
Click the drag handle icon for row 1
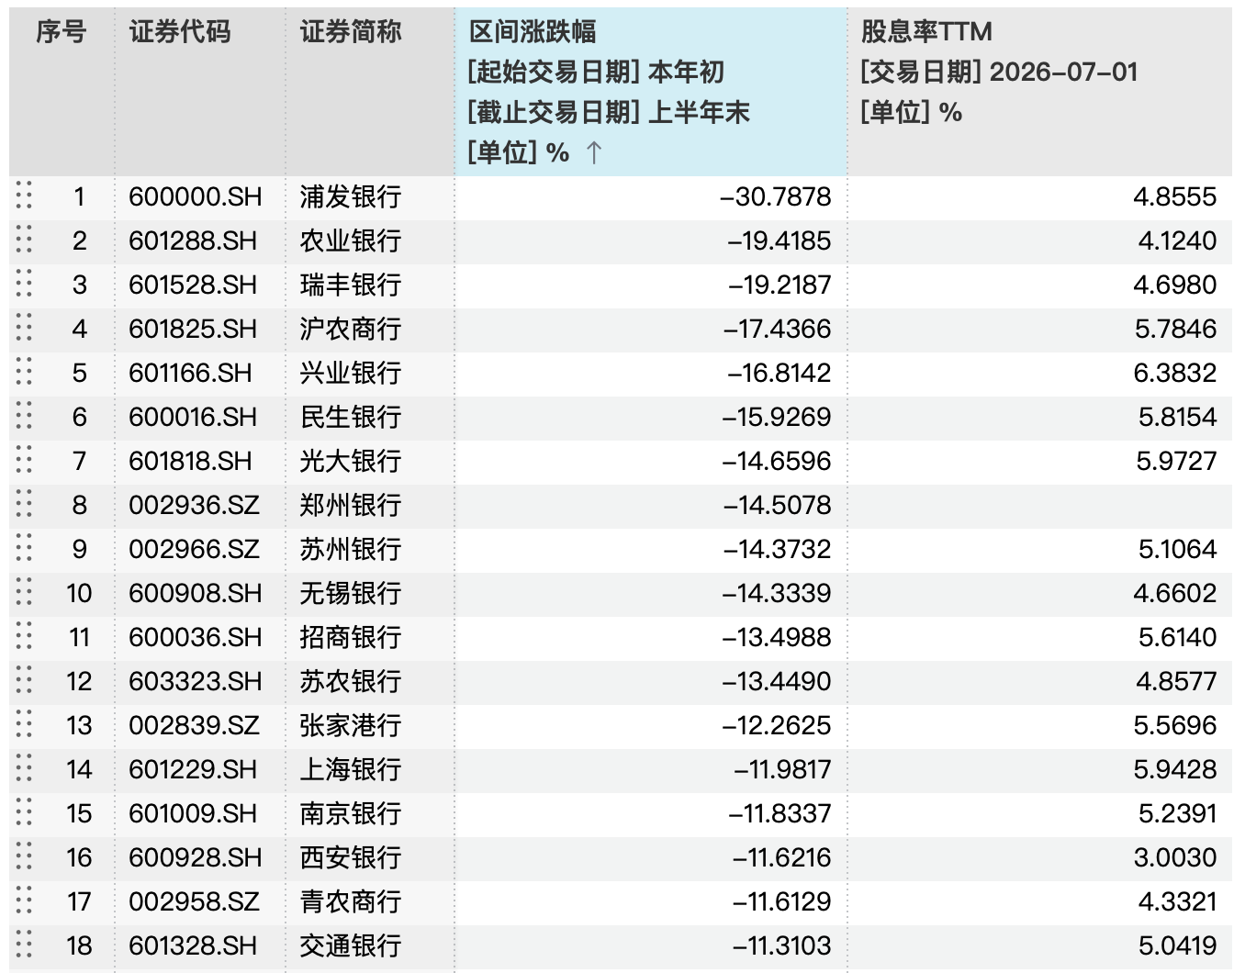[24, 196]
